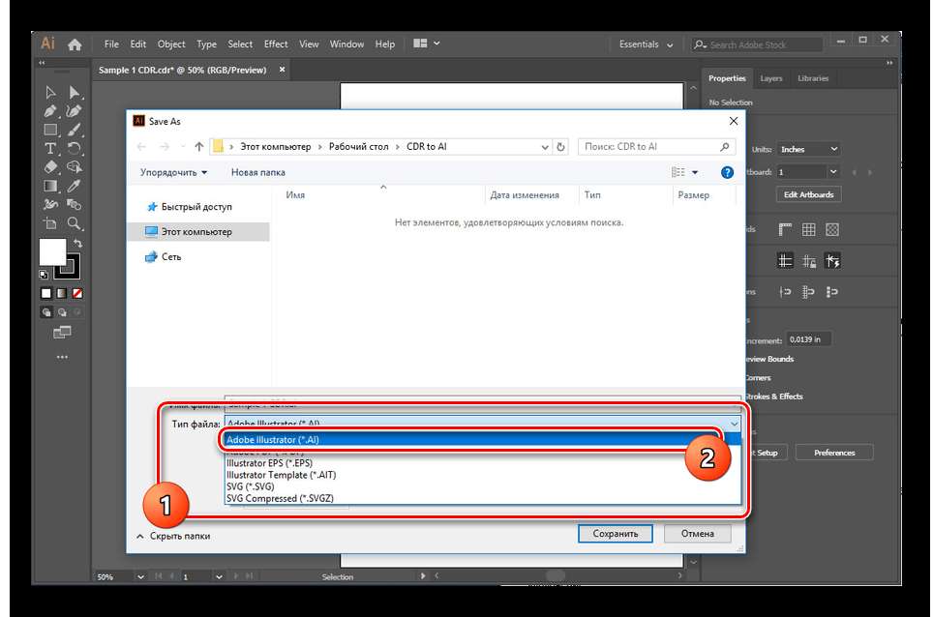
Task: Click the Сохранить button
Action: click(616, 534)
